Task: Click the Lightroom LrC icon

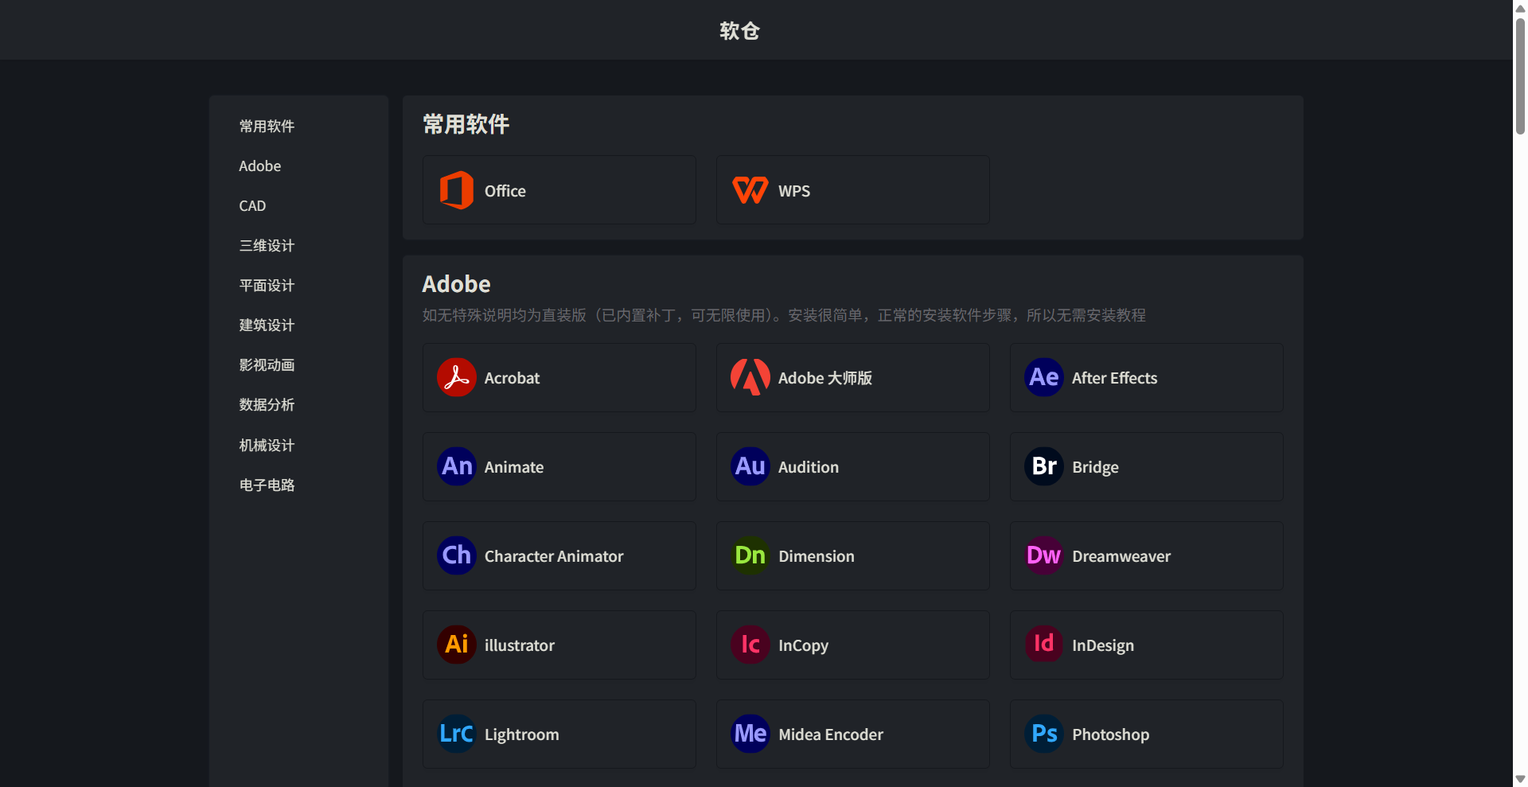Action: pyautogui.click(x=457, y=734)
